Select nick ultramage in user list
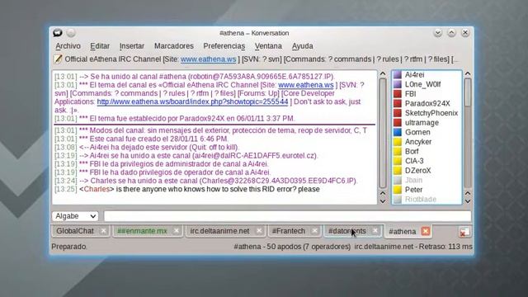528x297 pixels. (422, 123)
